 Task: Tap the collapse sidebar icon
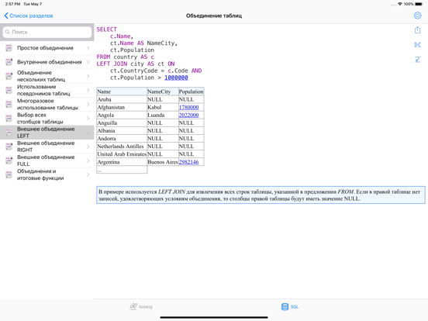(x=417, y=44)
